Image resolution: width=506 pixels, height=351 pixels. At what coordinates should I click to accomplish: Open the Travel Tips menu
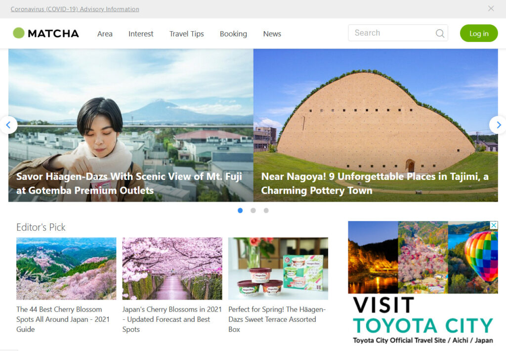[186, 34]
